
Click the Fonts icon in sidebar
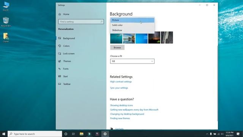pos(60,68)
